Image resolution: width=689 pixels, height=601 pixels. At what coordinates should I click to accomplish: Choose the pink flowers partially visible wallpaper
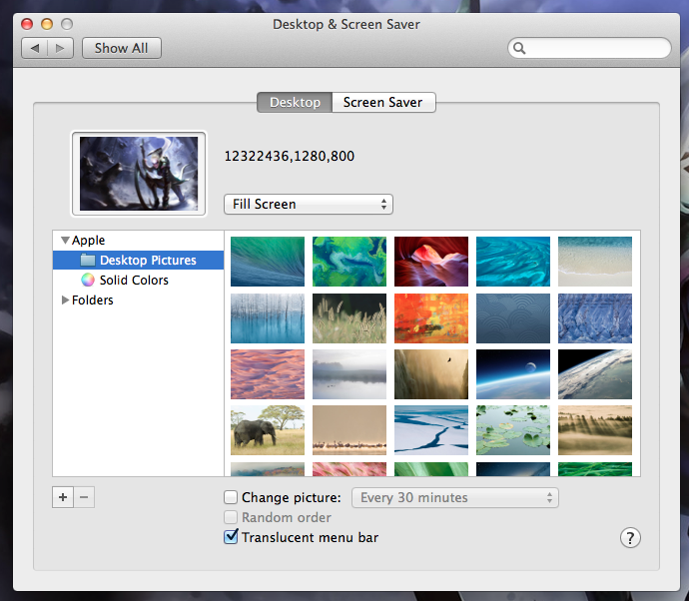click(349, 469)
